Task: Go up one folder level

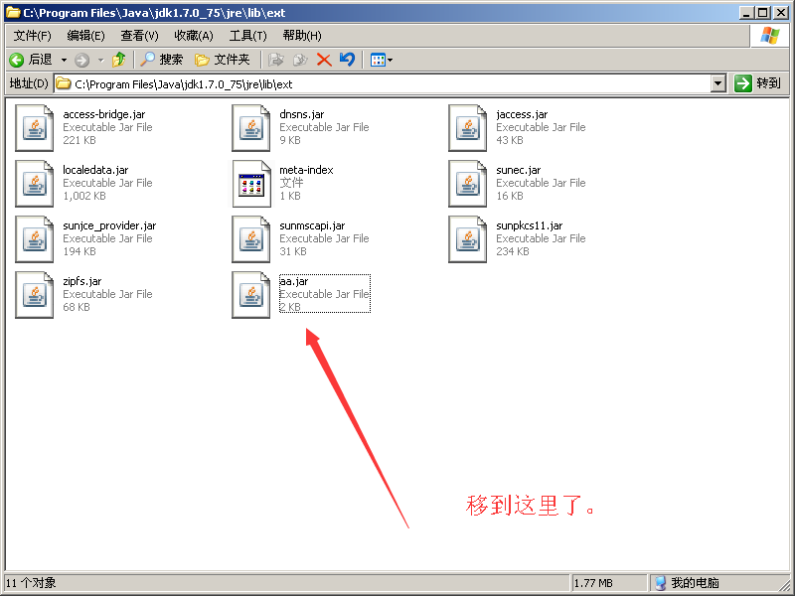Action: click(x=119, y=60)
